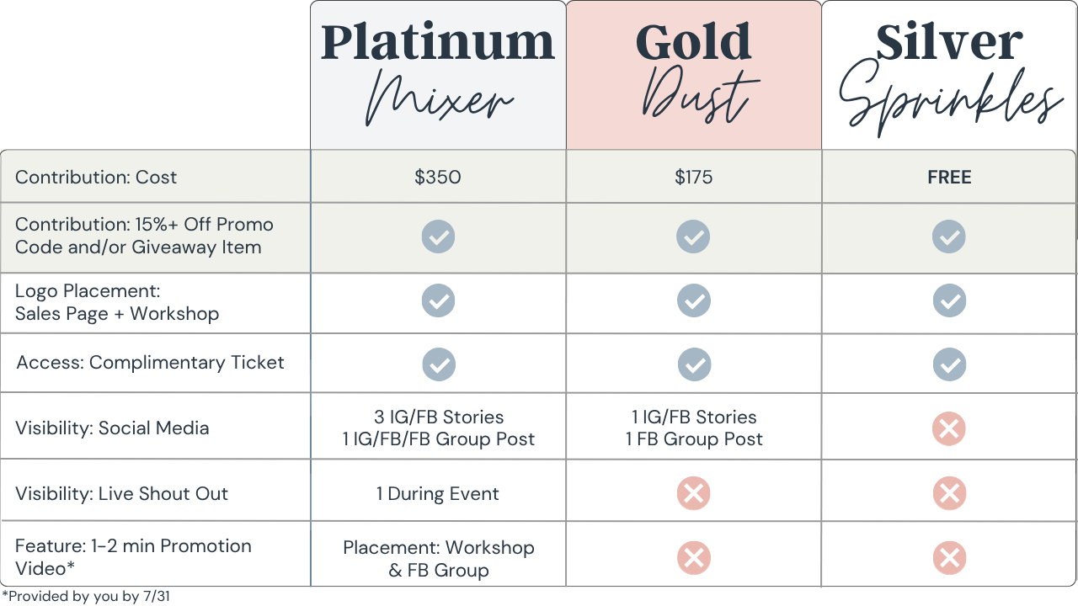Click the FREE Silver cost cell

(949, 177)
